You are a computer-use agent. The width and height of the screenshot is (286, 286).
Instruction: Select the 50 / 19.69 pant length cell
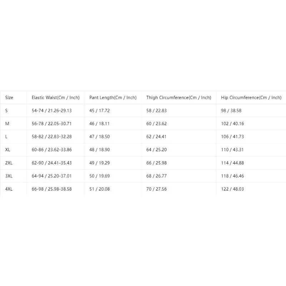click(x=99, y=176)
